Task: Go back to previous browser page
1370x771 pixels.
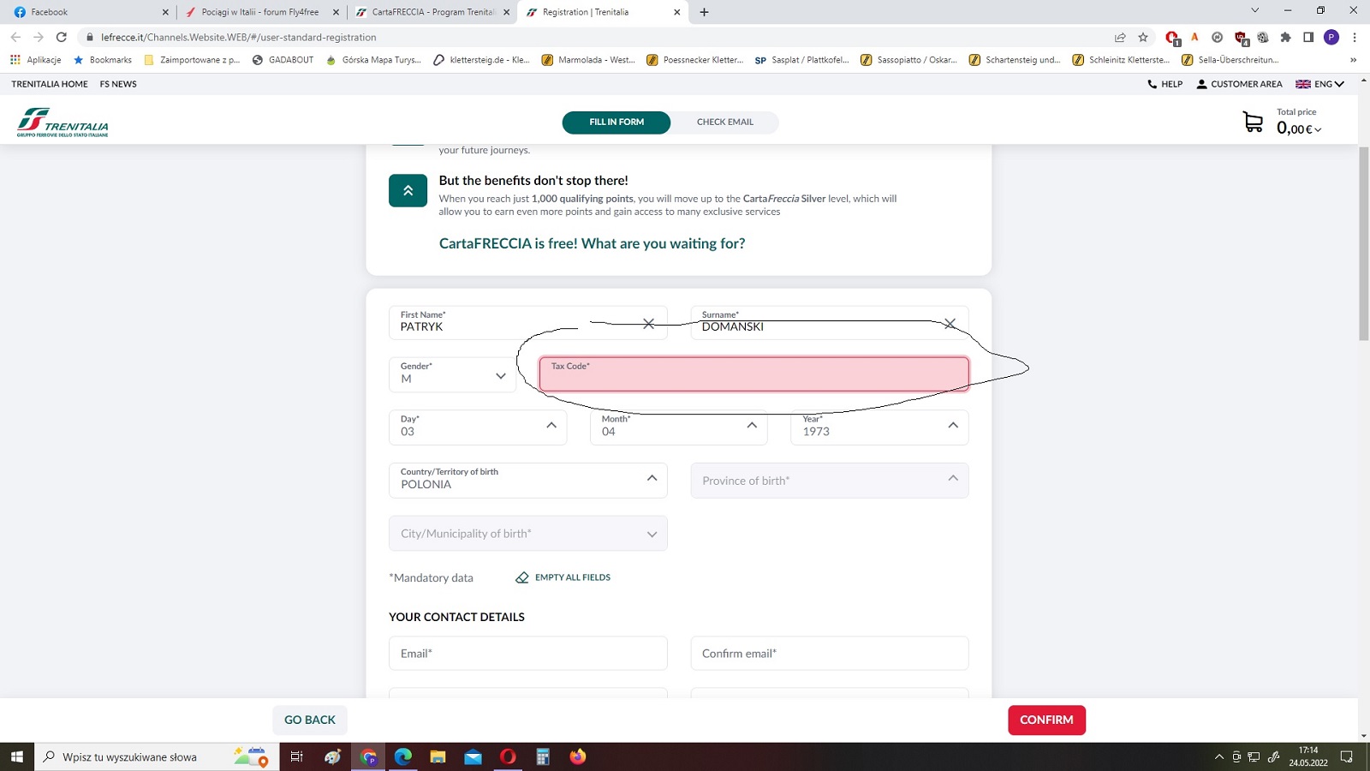Action: pos(15,37)
